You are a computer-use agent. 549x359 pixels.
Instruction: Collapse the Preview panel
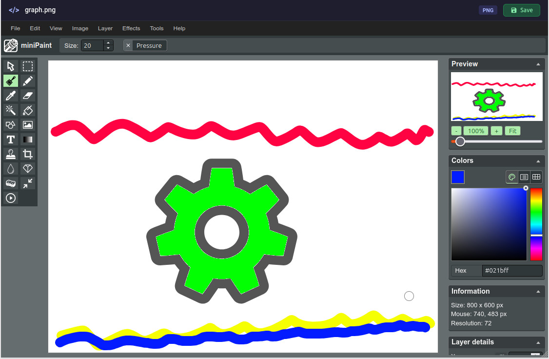click(x=538, y=64)
